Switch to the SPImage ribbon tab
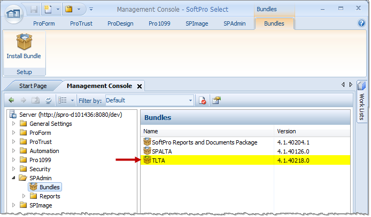Viewport: 371px width, 217px height. (197, 23)
